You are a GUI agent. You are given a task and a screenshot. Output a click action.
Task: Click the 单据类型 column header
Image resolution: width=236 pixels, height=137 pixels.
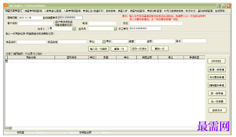pyautogui.click(x=194, y=57)
